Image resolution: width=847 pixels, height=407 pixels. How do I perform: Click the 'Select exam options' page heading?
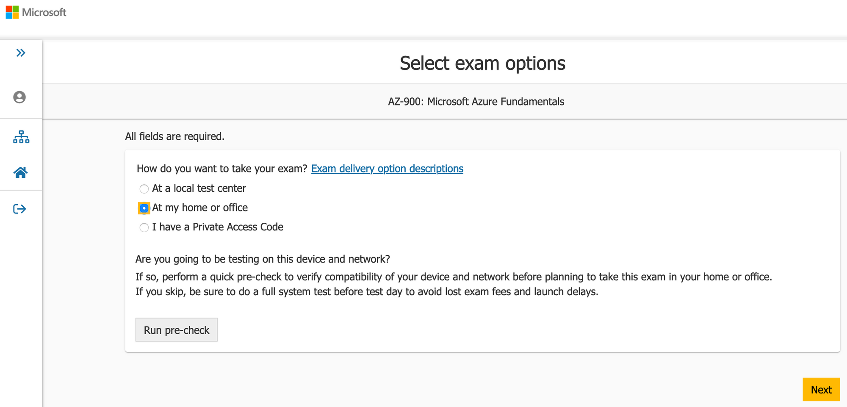click(x=482, y=63)
